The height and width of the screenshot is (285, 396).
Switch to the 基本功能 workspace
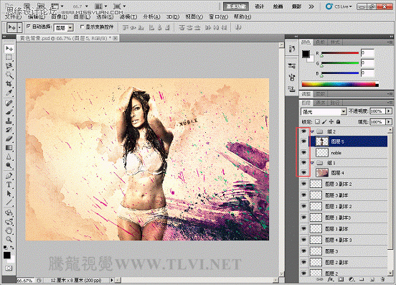(x=236, y=6)
